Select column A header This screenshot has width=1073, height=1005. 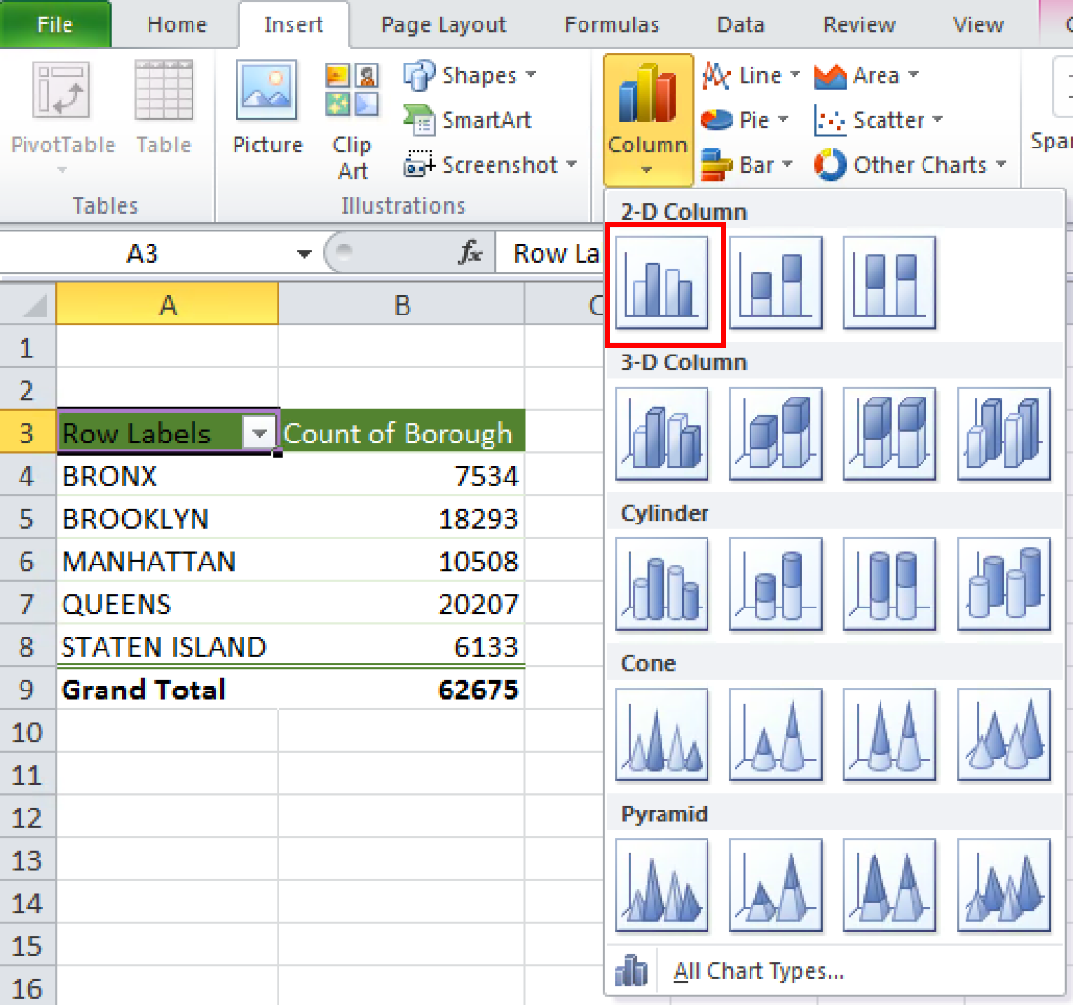168,305
